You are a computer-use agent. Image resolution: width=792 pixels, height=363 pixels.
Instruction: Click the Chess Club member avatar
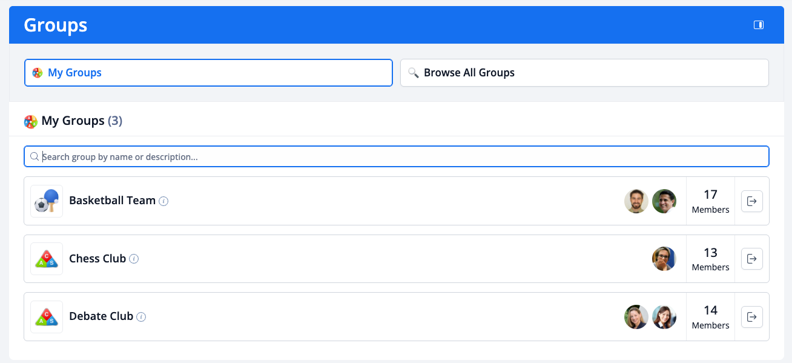[x=664, y=259]
